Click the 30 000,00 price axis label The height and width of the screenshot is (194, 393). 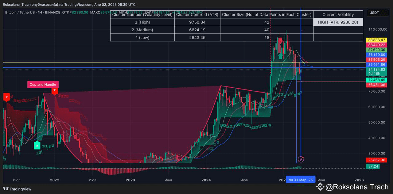click(x=376, y=154)
